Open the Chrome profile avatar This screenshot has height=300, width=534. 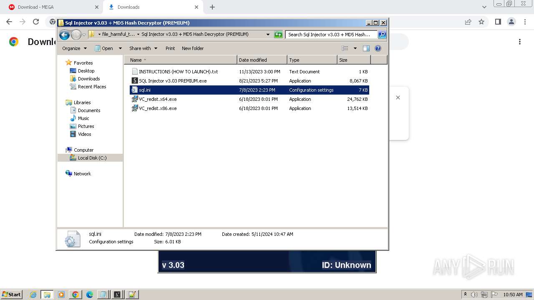pyautogui.click(x=511, y=22)
